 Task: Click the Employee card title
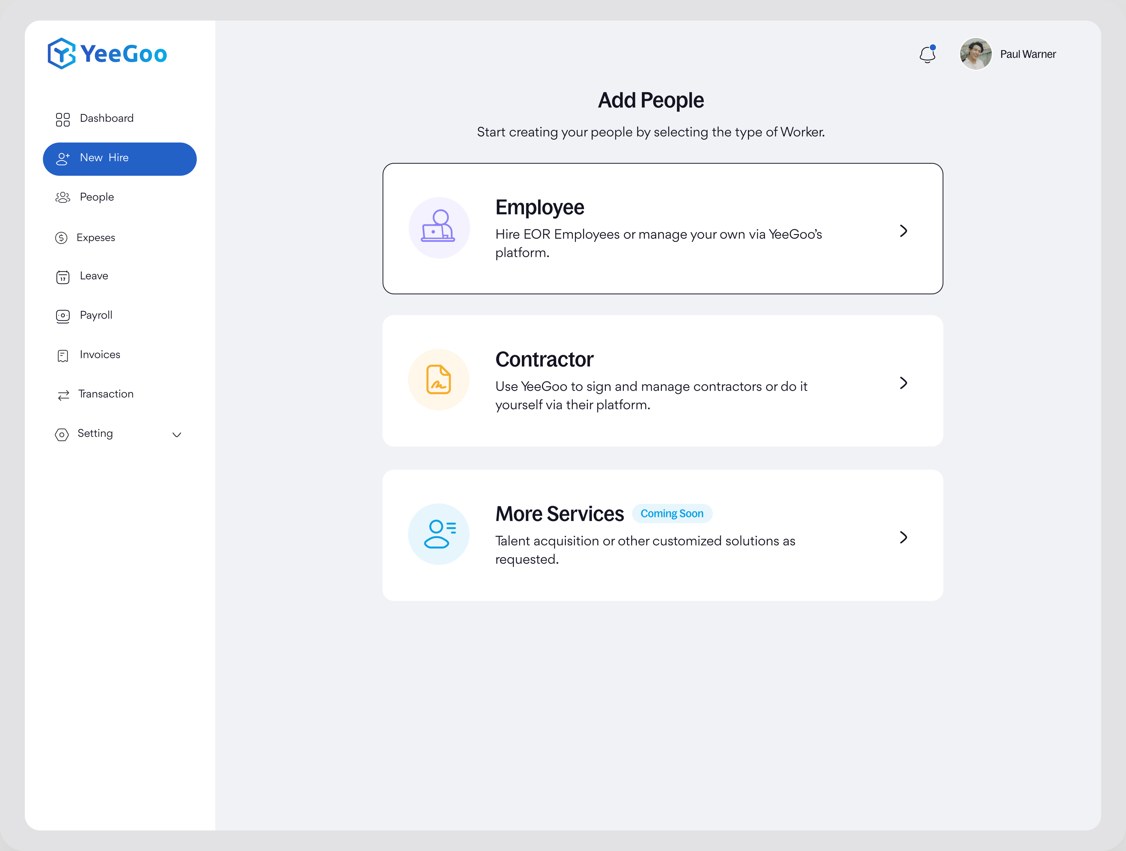pos(540,208)
